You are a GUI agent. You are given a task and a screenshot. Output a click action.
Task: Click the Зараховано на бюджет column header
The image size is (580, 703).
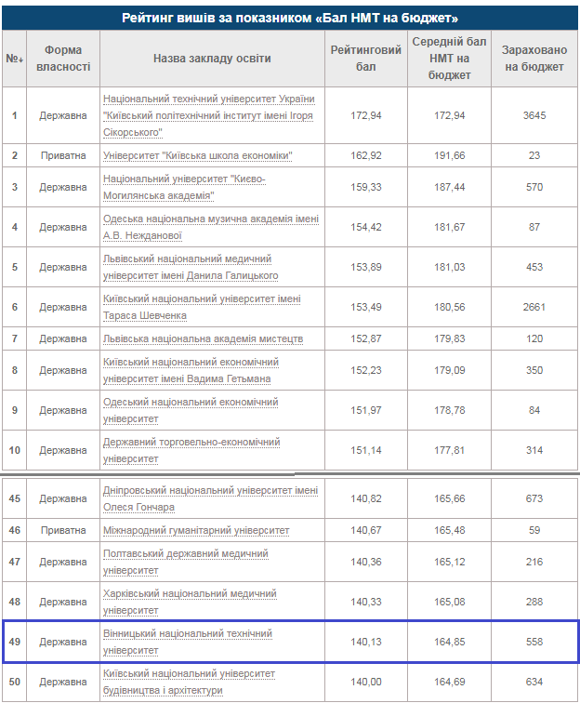click(534, 59)
